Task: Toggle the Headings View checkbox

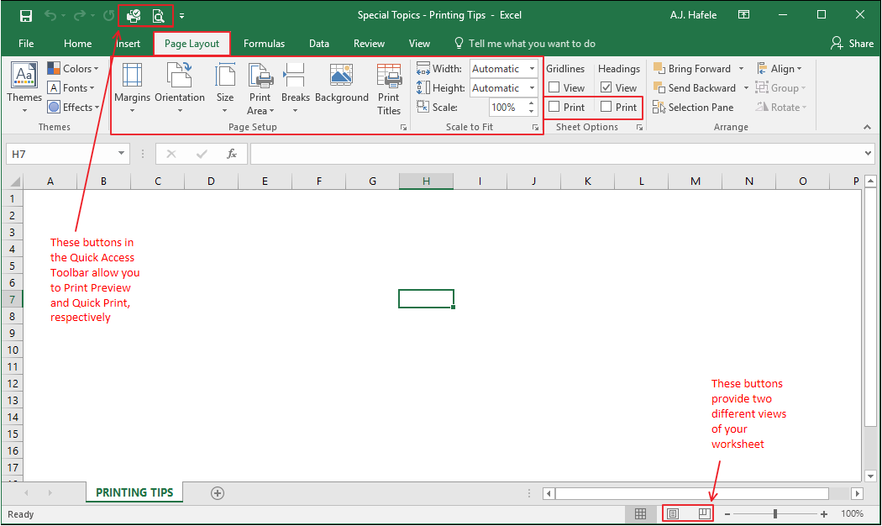Action: tap(606, 87)
